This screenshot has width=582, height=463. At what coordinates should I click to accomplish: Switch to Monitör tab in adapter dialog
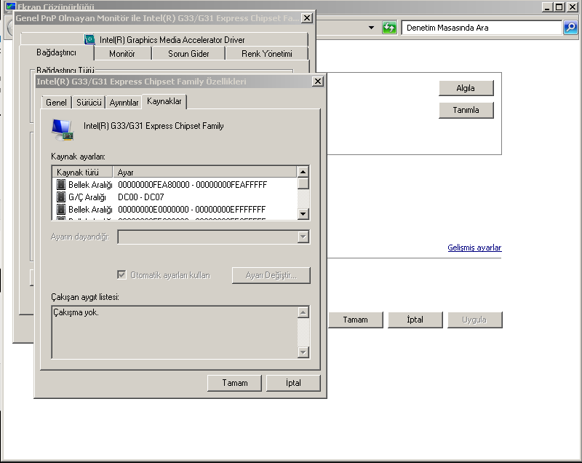(122, 54)
